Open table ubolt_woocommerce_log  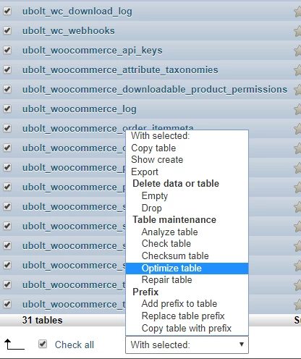pyautogui.click(x=80, y=109)
